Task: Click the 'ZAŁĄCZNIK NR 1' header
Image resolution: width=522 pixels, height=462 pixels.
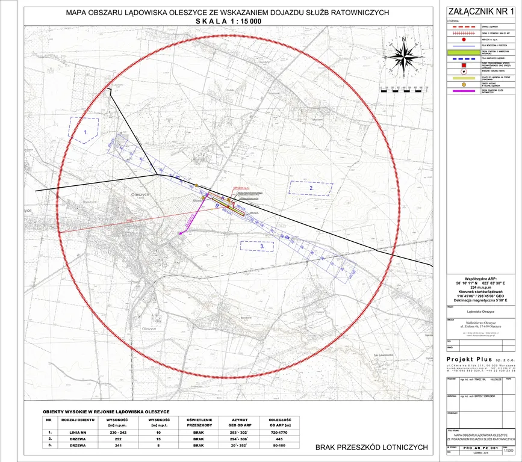Action: (481, 11)
